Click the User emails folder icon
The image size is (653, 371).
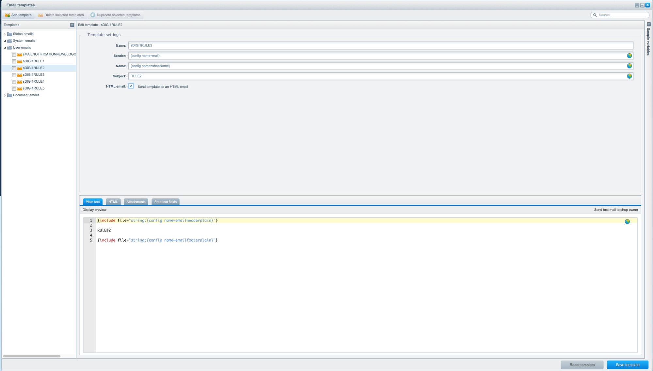click(x=9, y=48)
